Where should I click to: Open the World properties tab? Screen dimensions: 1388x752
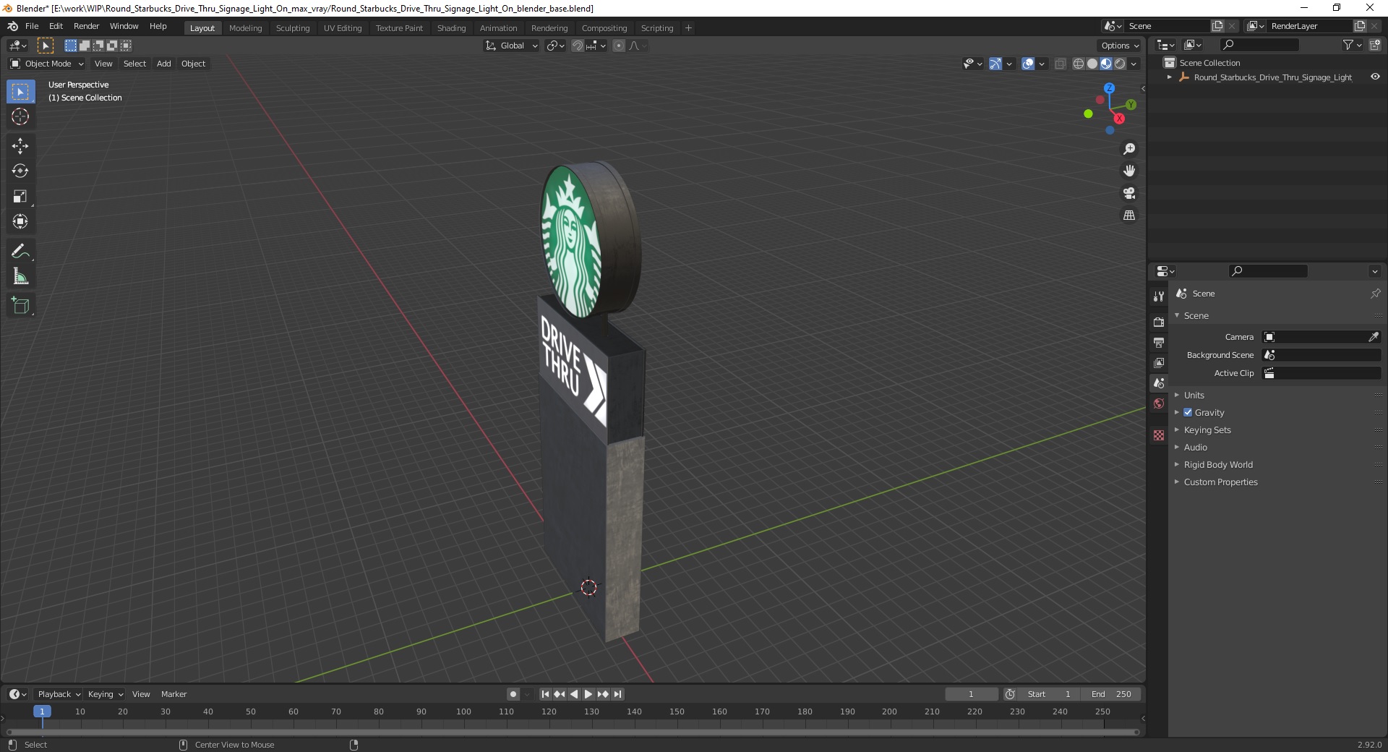point(1159,403)
